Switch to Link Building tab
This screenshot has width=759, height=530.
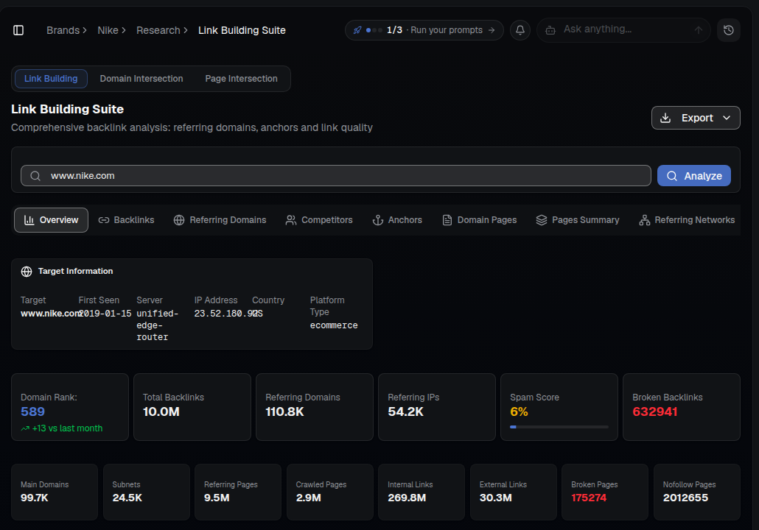click(51, 79)
